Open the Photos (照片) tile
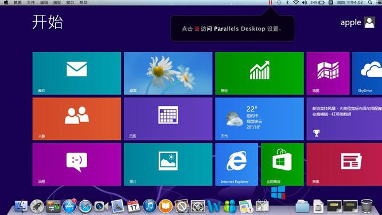Viewport: 382px width, 215px height. click(168, 164)
